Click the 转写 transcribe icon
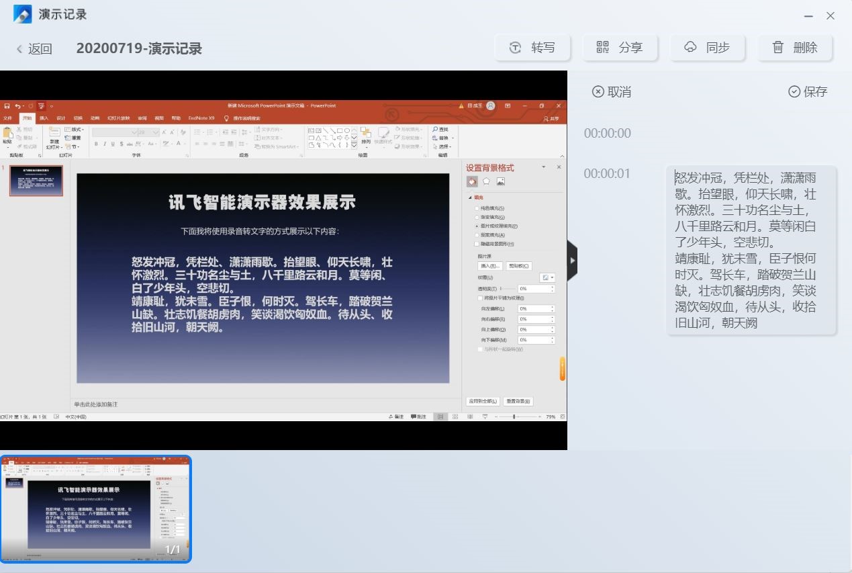 pos(515,47)
